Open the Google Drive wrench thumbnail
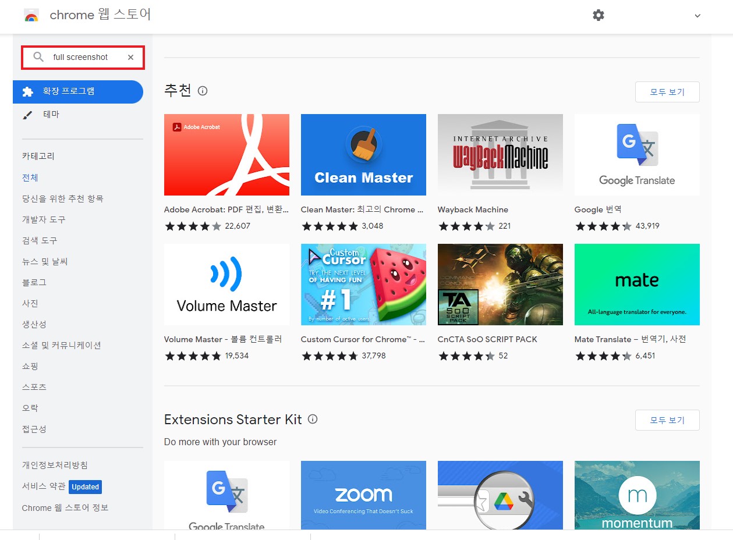 point(500,495)
